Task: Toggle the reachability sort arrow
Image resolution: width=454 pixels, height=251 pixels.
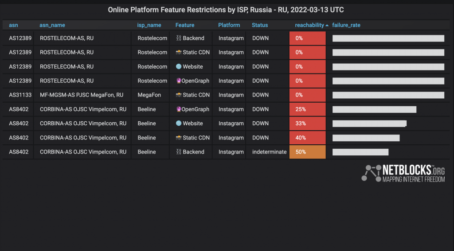Action: [x=327, y=26]
